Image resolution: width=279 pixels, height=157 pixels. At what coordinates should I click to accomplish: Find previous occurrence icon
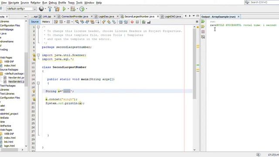82,22
